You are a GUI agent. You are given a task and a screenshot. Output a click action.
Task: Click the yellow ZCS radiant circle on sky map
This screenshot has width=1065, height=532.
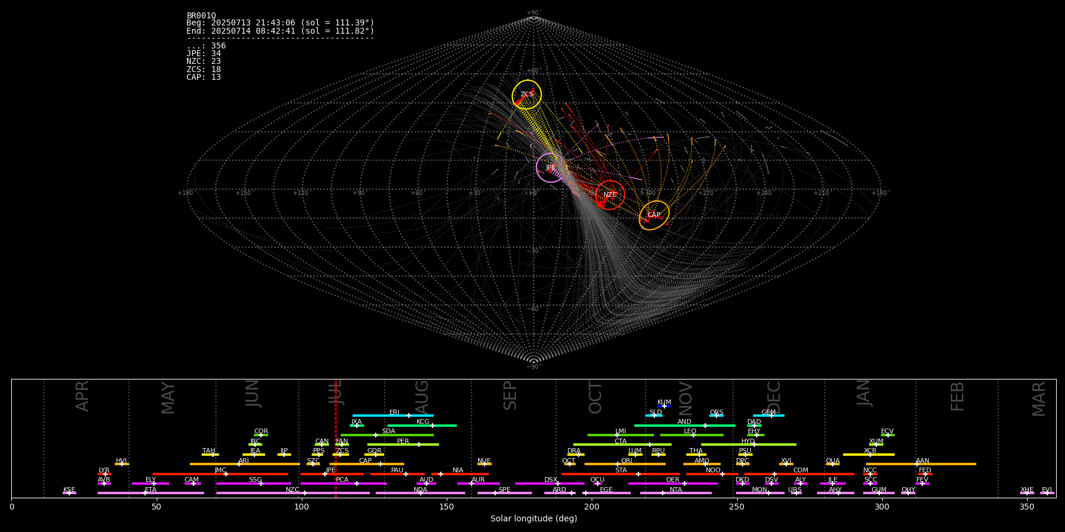click(x=527, y=95)
